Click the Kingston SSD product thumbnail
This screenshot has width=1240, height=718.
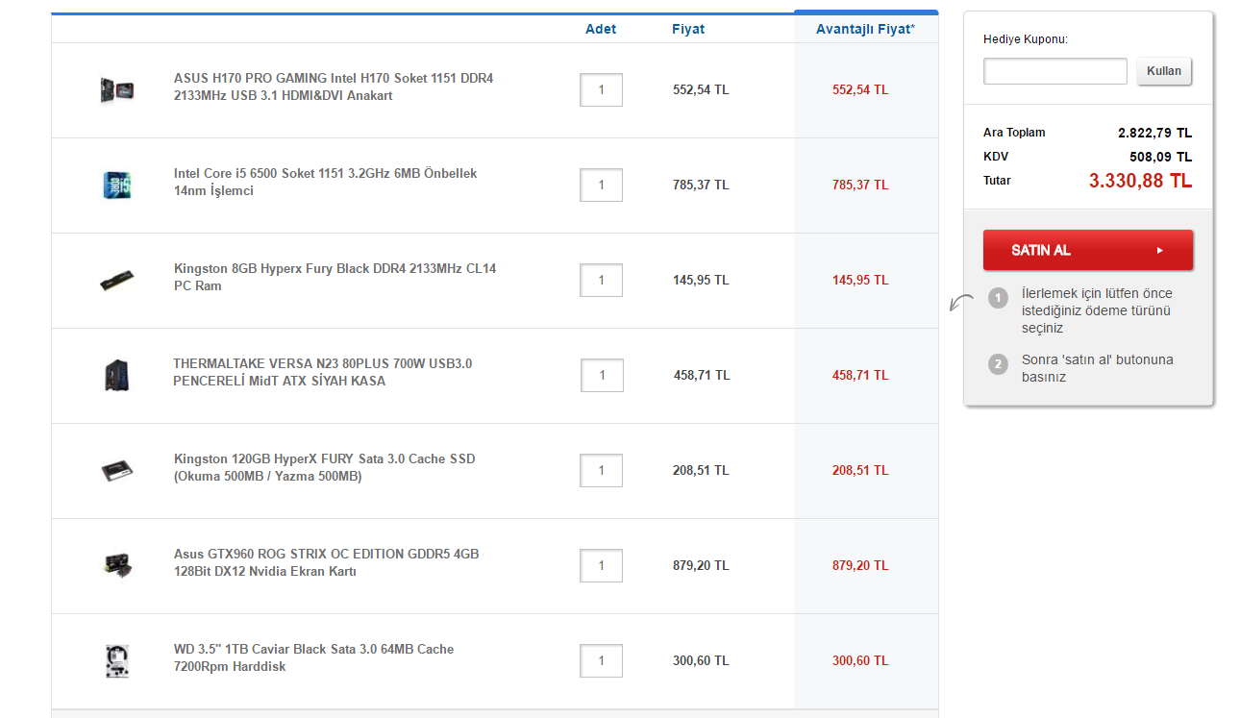click(x=116, y=470)
